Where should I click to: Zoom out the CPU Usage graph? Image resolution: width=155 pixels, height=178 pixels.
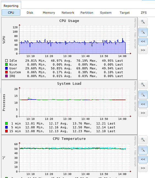click(143, 32)
